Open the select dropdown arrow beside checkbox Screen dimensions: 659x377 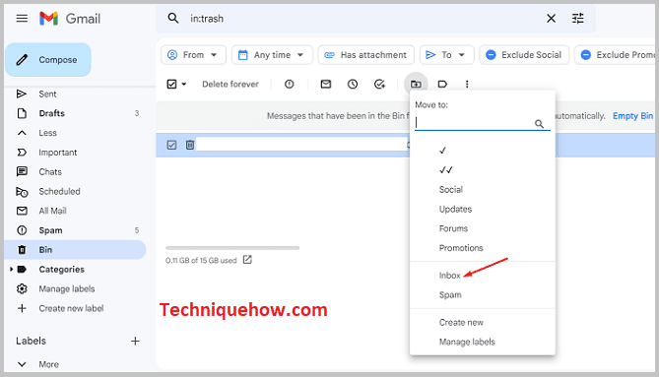[x=183, y=84]
